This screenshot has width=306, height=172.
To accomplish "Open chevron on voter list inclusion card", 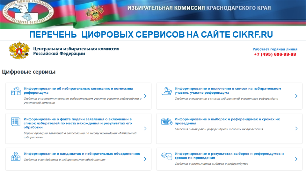I will tap(296, 96).
